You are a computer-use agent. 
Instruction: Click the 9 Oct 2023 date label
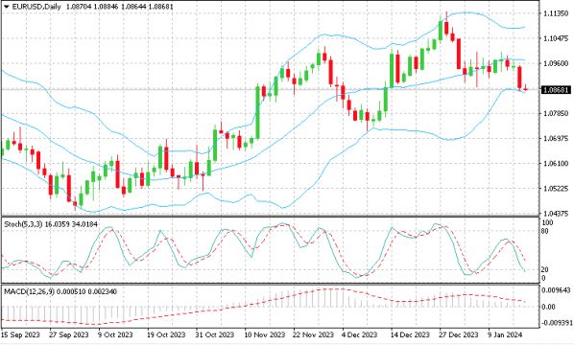click(115, 334)
